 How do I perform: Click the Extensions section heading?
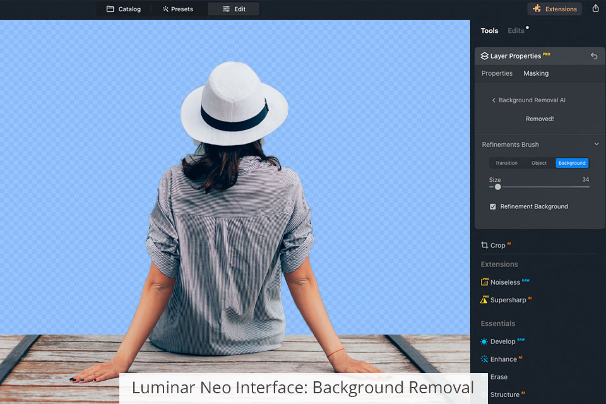[499, 264]
